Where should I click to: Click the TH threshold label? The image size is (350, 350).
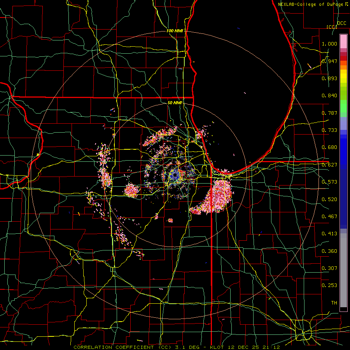click(334, 303)
